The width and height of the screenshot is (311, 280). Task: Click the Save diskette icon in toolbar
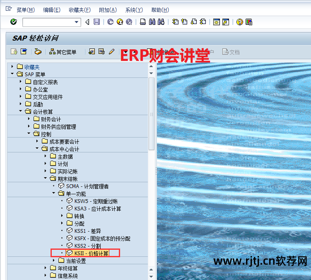point(96,22)
